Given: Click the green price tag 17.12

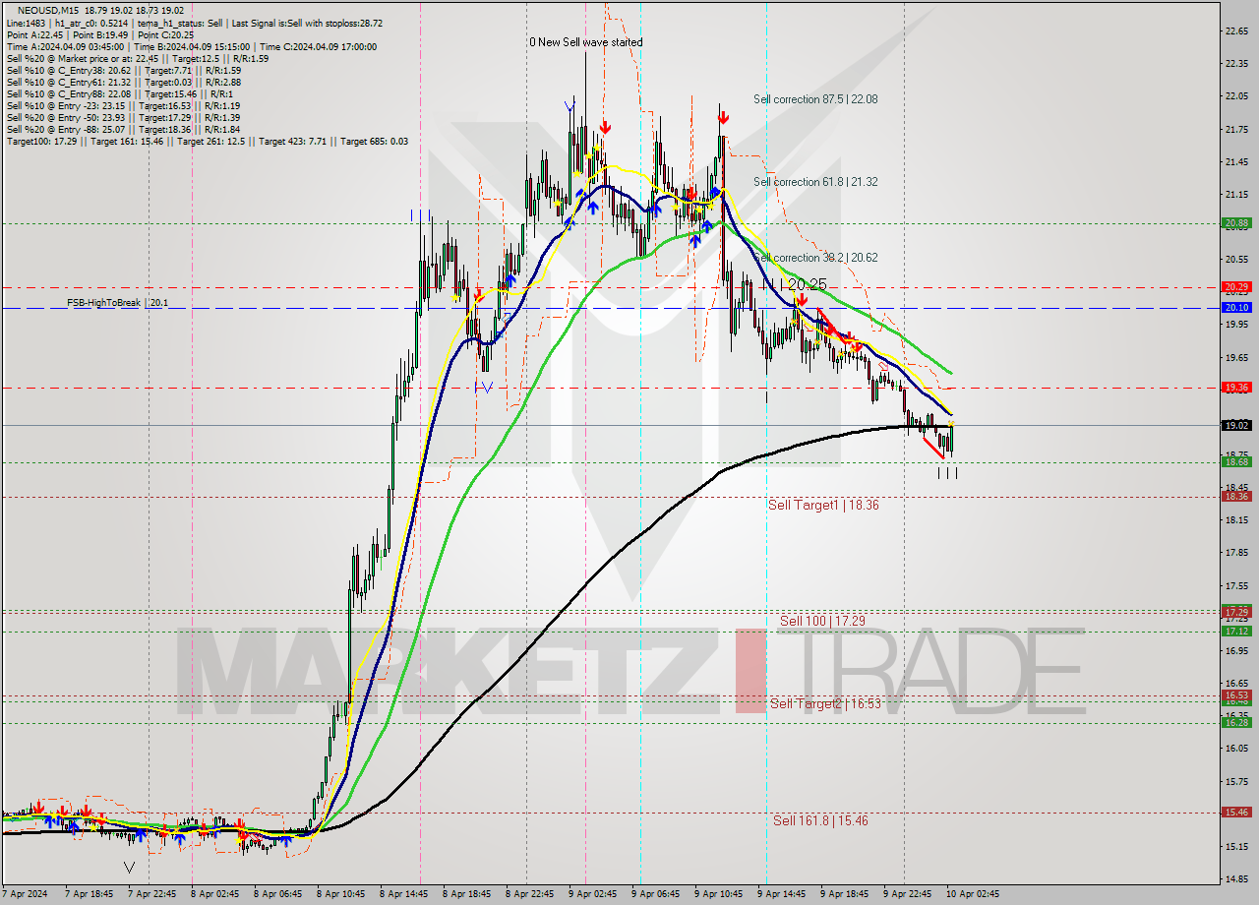Looking at the screenshot, I should 1236,631.
